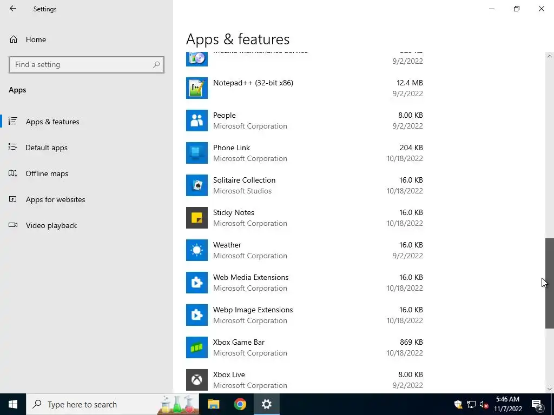Click the Notepad++ app icon
Image resolution: width=554 pixels, height=415 pixels.
[197, 88]
